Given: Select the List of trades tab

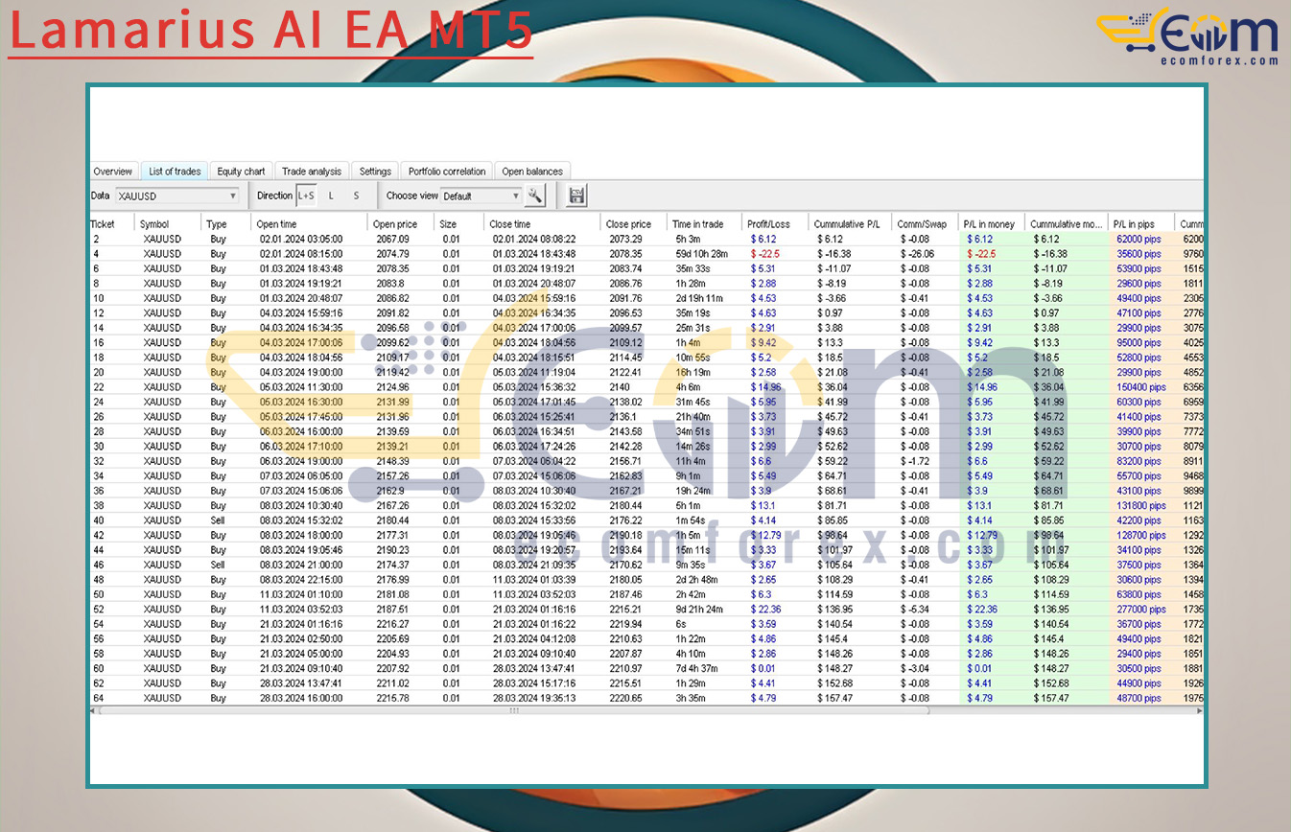Looking at the screenshot, I should tap(175, 172).
